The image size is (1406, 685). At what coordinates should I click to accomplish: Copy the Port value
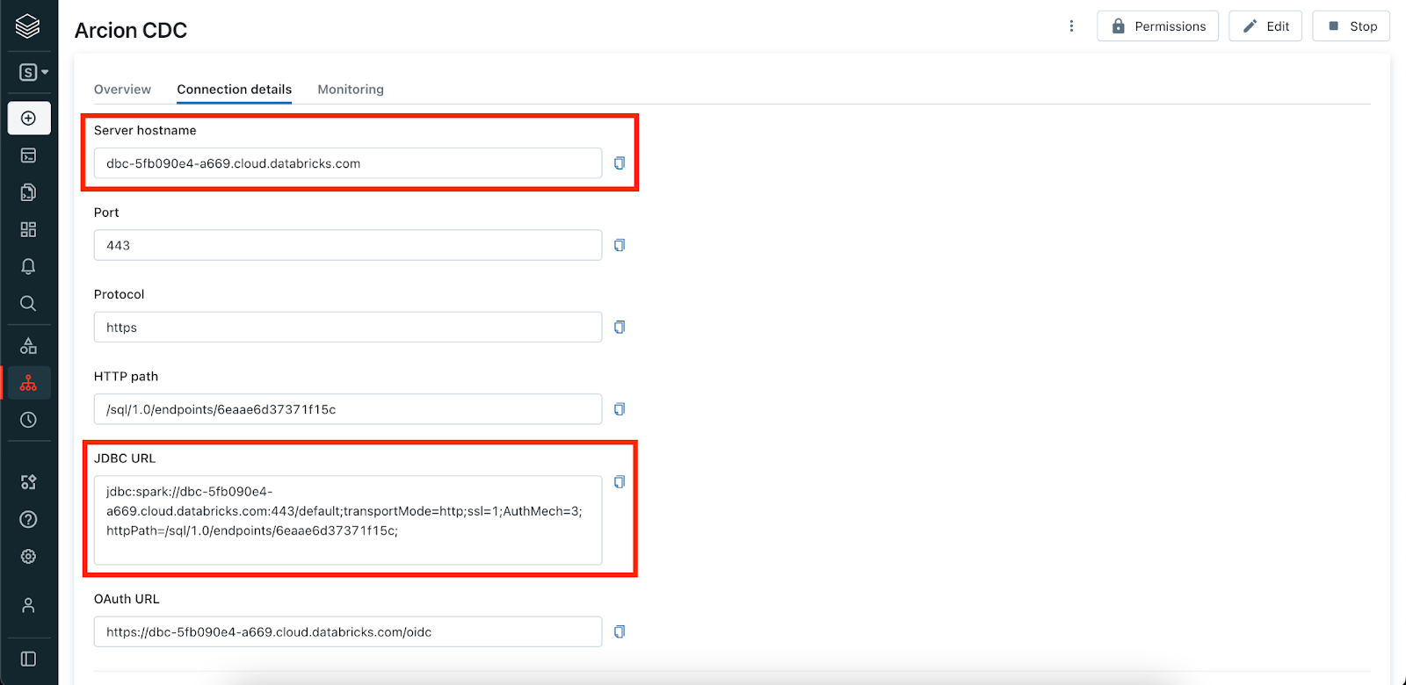(620, 245)
